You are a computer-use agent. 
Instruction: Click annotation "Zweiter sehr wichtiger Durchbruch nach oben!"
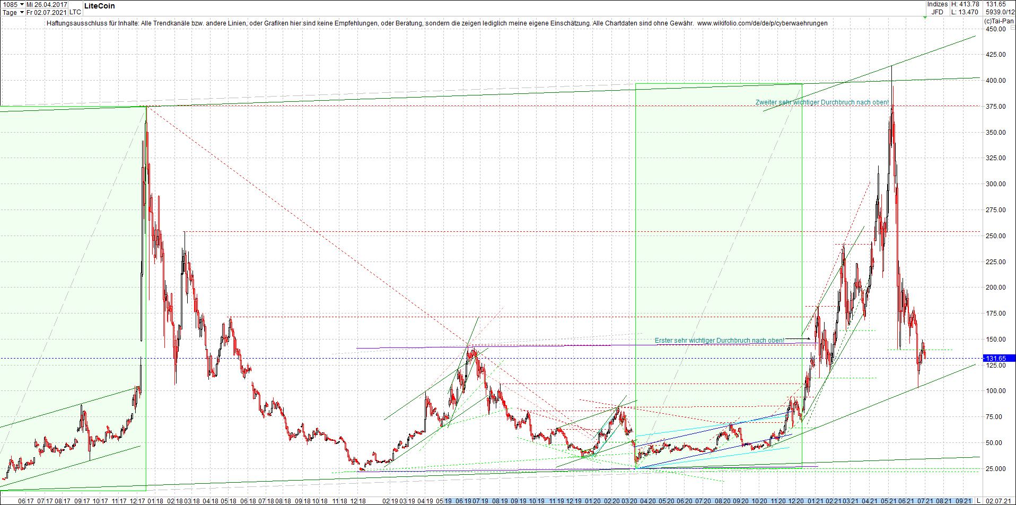click(822, 102)
